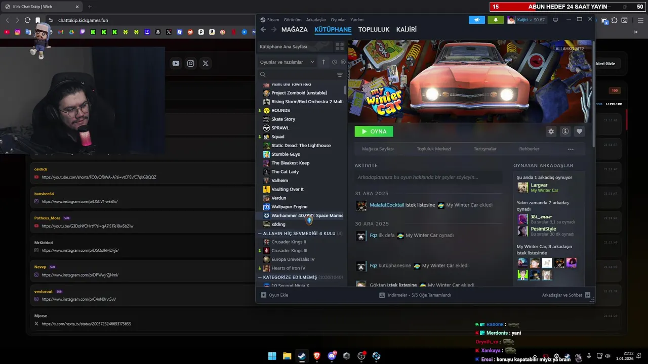Screen dimensions: 648x364
Task: Click Kütüphane Ana Sayfası button
Action: pyautogui.click(x=295, y=47)
